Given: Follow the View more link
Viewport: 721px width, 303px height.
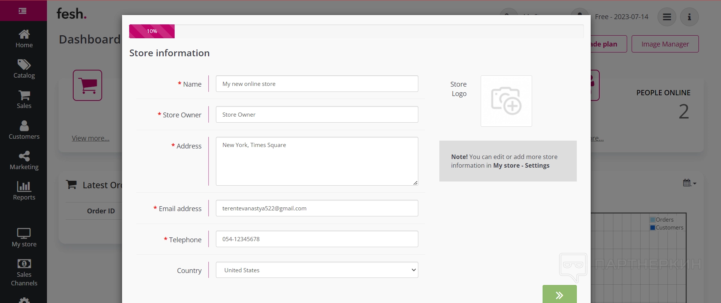Looking at the screenshot, I should [x=91, y=138].
